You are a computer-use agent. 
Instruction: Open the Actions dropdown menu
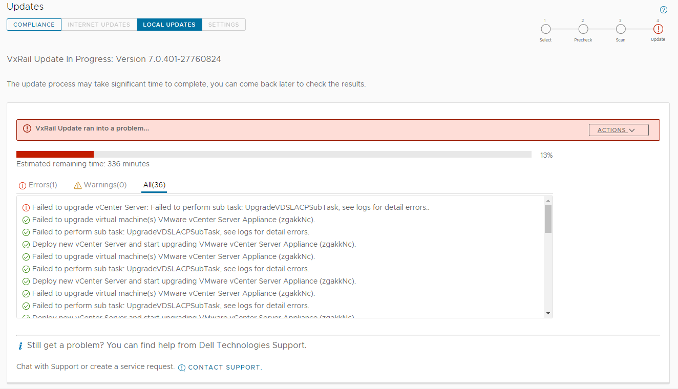click(619, 130)
